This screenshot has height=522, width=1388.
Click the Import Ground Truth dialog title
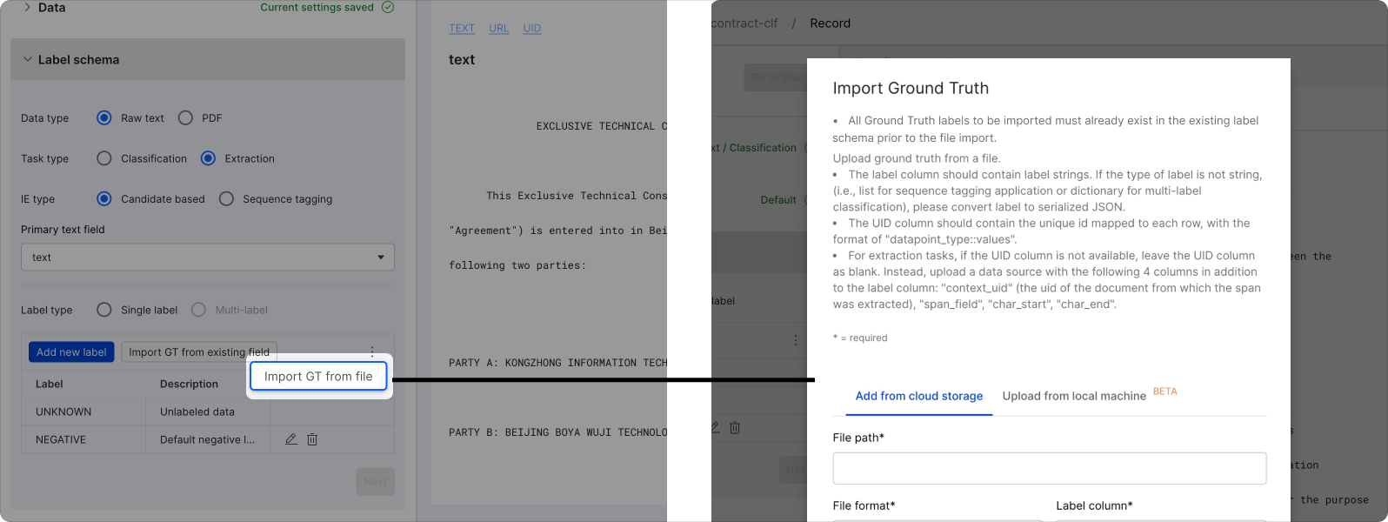click(911, 88)
